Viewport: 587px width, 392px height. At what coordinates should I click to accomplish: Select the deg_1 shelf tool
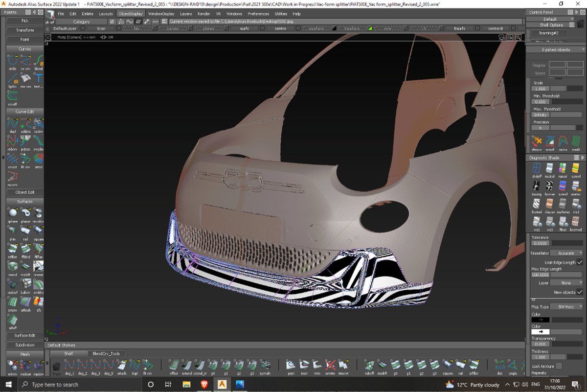point(69,367)
